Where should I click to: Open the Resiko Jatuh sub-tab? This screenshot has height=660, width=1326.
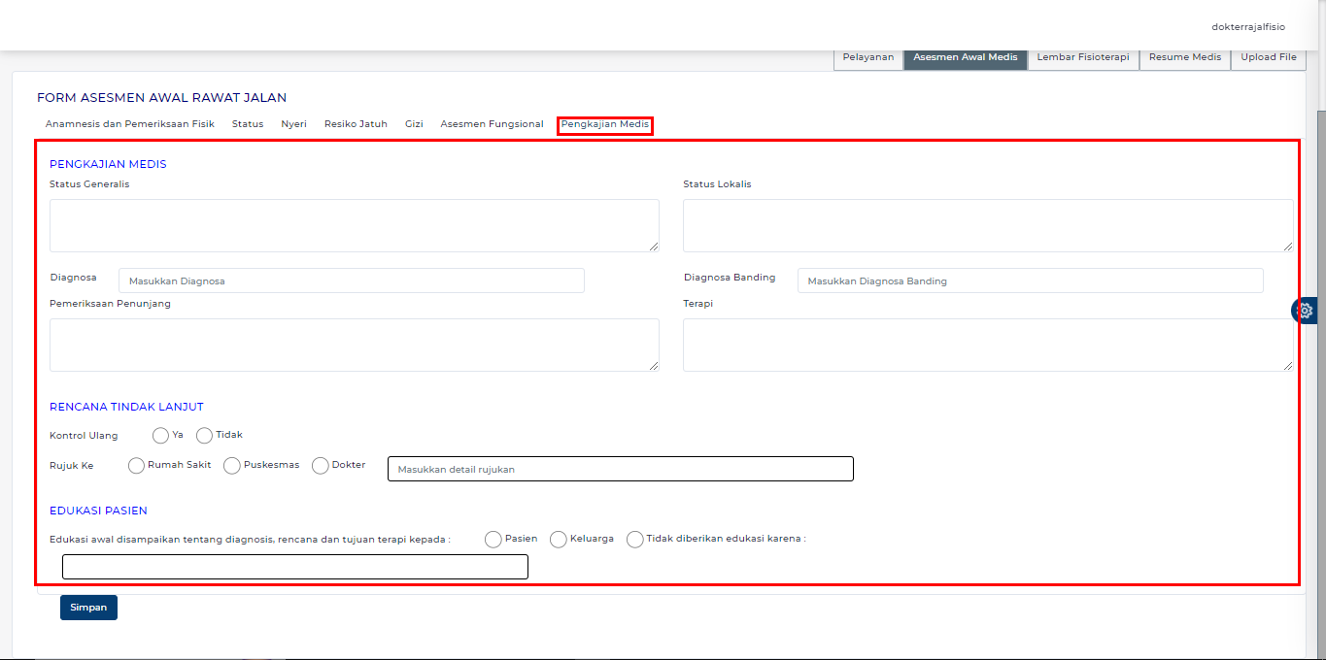click(x=356, y=124)
